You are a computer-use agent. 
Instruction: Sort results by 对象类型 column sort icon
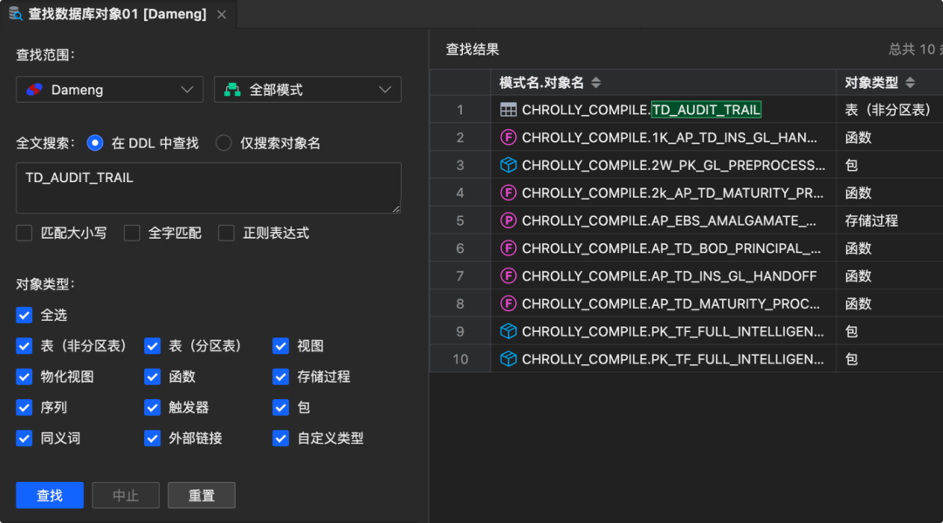coord(910,83)
